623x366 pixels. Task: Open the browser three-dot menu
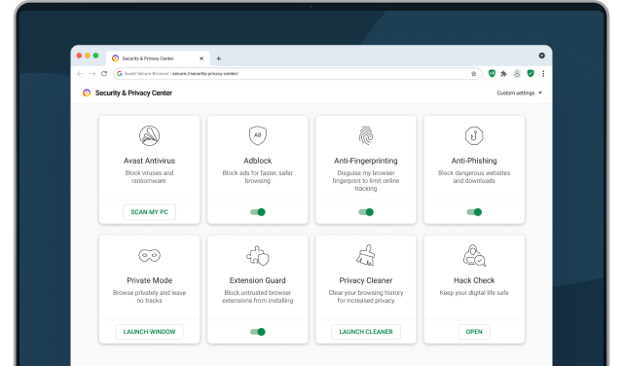543,74
